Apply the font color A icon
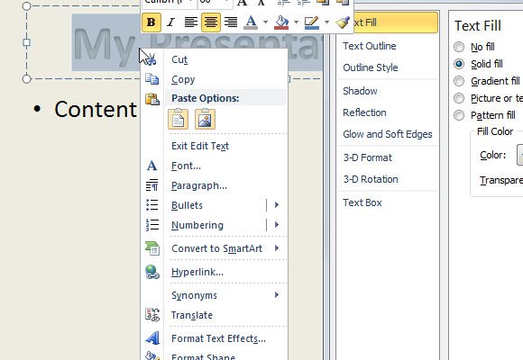 pyautogui.click(x=251, y=22)
